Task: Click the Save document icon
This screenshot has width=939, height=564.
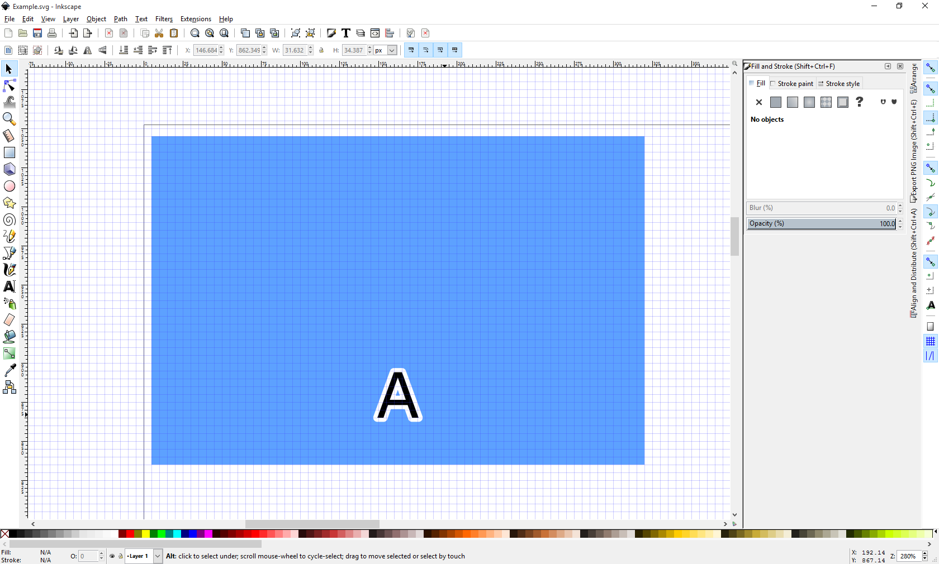Action: pyautogui.click(x=37, y=34)
